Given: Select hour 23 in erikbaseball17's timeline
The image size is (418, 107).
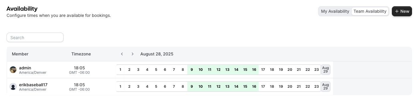Looking at the screenshot, I should click(x=317, y=87).
